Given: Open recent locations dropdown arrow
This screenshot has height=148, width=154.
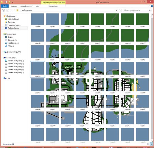Looking at the screenshot, I should click(11, 10).
